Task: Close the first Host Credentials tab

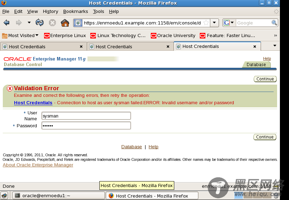Action: click(81, 47)
